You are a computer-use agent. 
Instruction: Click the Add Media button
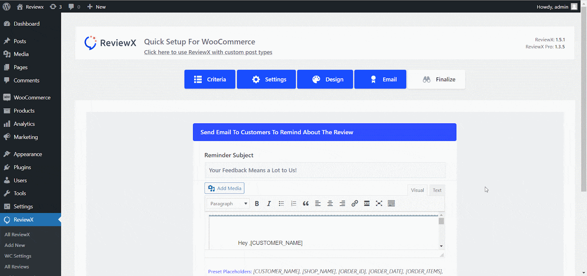click(x=225, y=188)
